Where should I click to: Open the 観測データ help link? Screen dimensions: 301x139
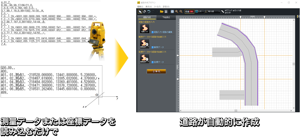159,47
